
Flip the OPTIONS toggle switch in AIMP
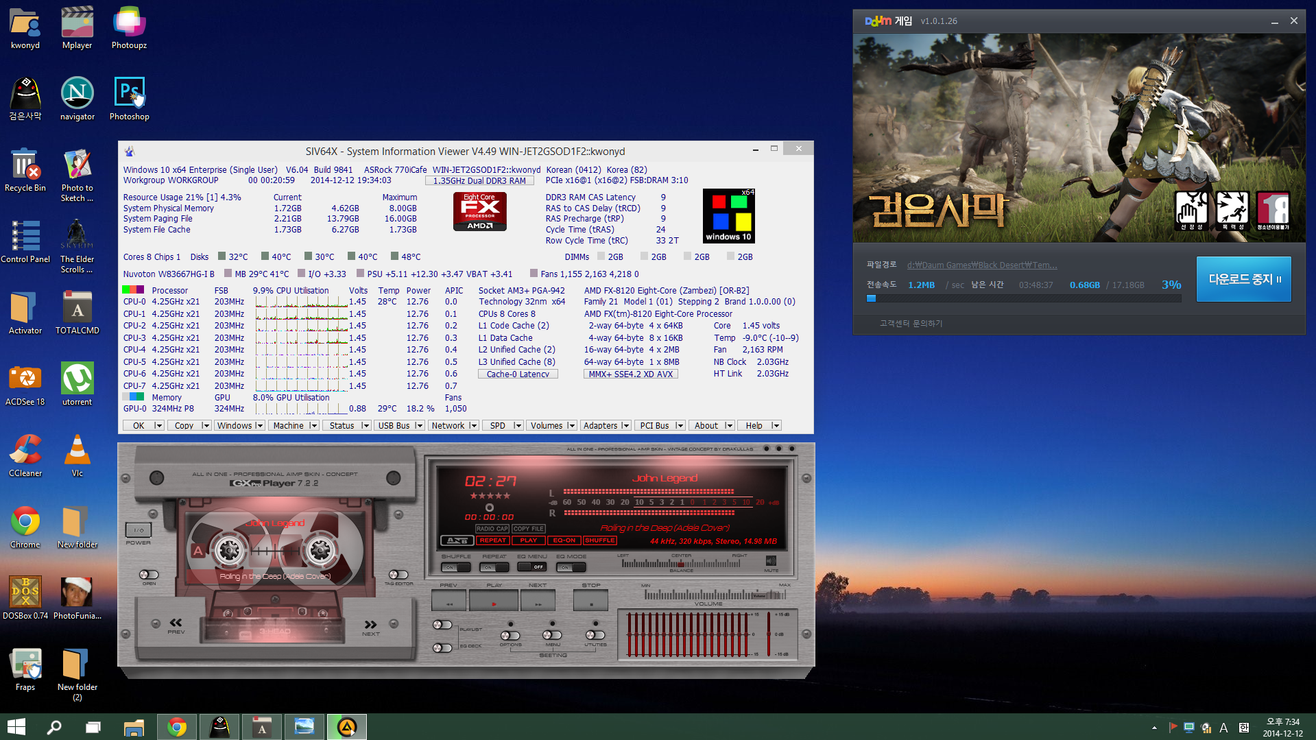point(510,635)
